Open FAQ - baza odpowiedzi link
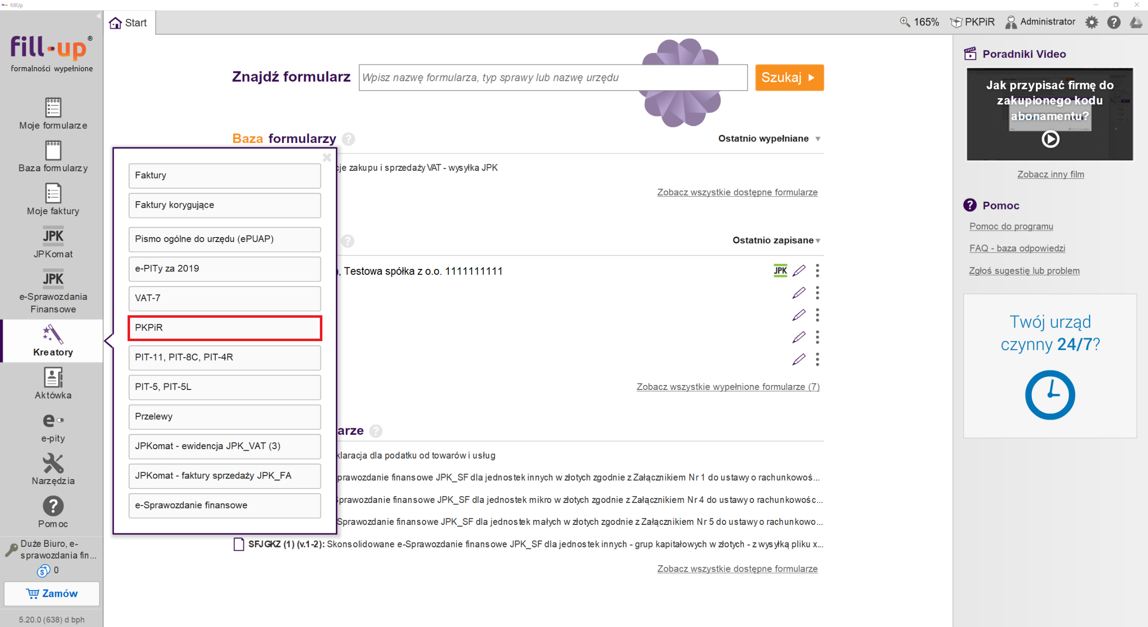 pyautogui.click(x=1017, y=248)
